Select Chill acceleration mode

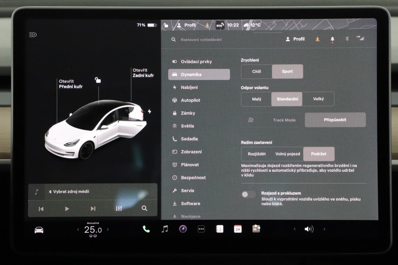[x=257, y=71]
